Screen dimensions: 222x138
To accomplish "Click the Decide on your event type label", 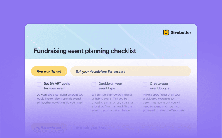I will point(110,86).
